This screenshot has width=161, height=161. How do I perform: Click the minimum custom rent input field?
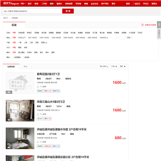pos(114,38)
